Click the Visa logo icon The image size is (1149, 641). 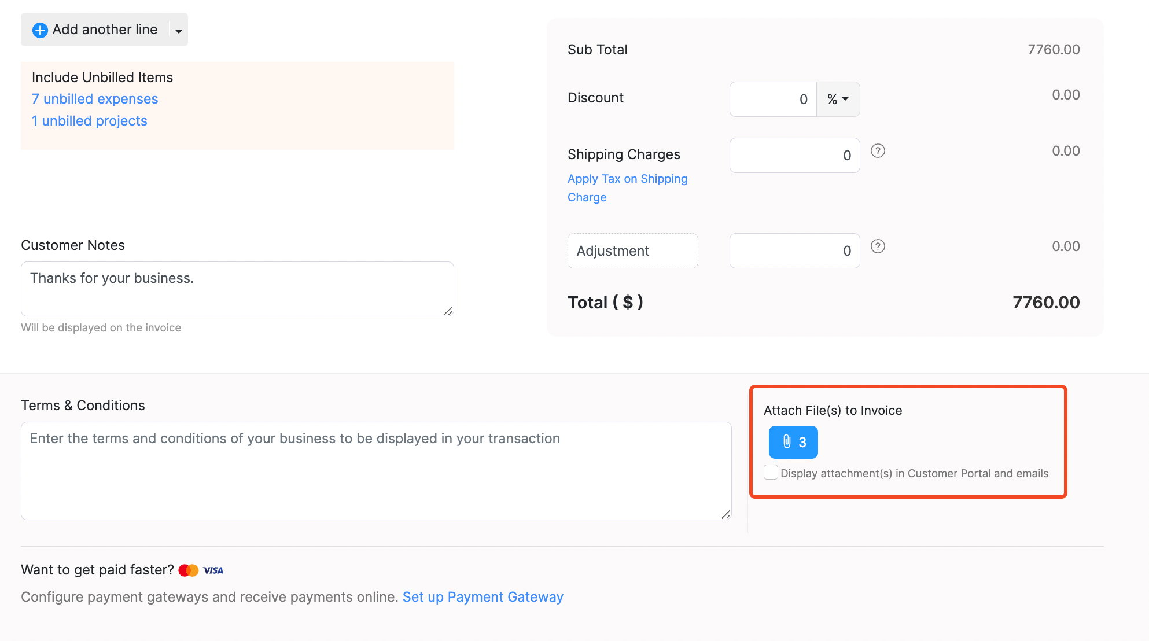pos(213,570)
